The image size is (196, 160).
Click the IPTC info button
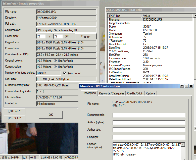(15, 118)
